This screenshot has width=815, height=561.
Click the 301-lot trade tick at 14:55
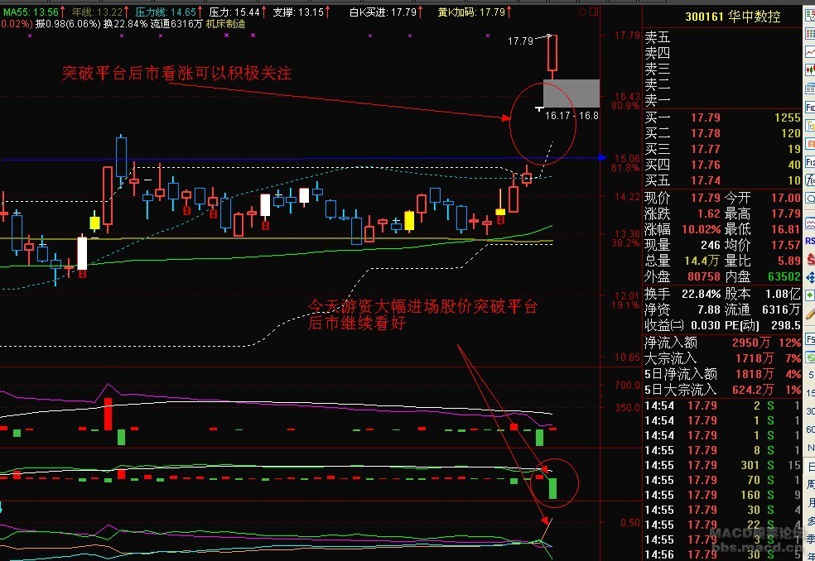[x=723, y=465]
